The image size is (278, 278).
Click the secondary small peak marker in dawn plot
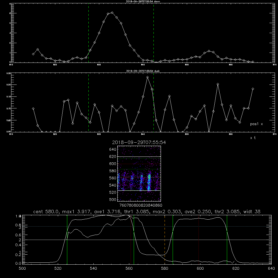[209, 51]
